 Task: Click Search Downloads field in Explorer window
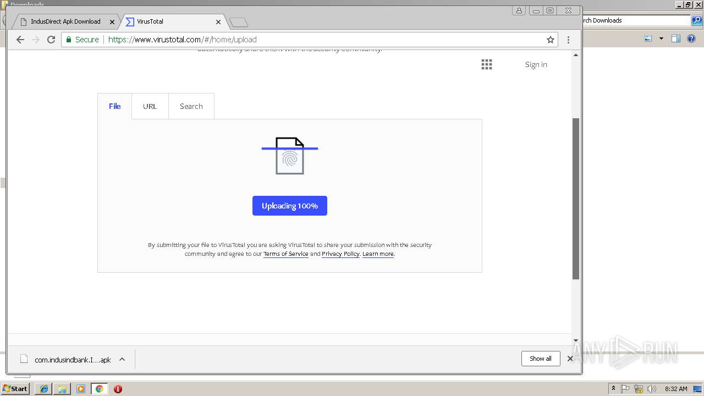click(635, 20)
